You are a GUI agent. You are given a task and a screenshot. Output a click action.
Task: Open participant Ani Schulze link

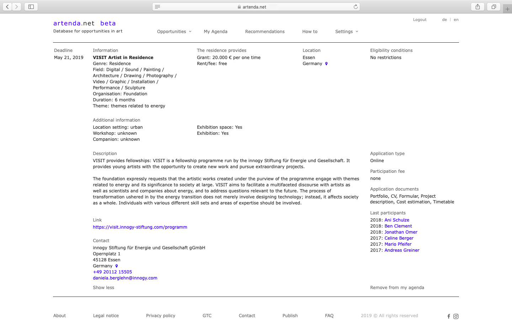[397, 220]
